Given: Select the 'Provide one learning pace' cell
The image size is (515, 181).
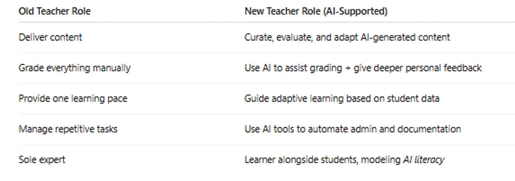Looking at the screenshot, I should coord(73,99).
